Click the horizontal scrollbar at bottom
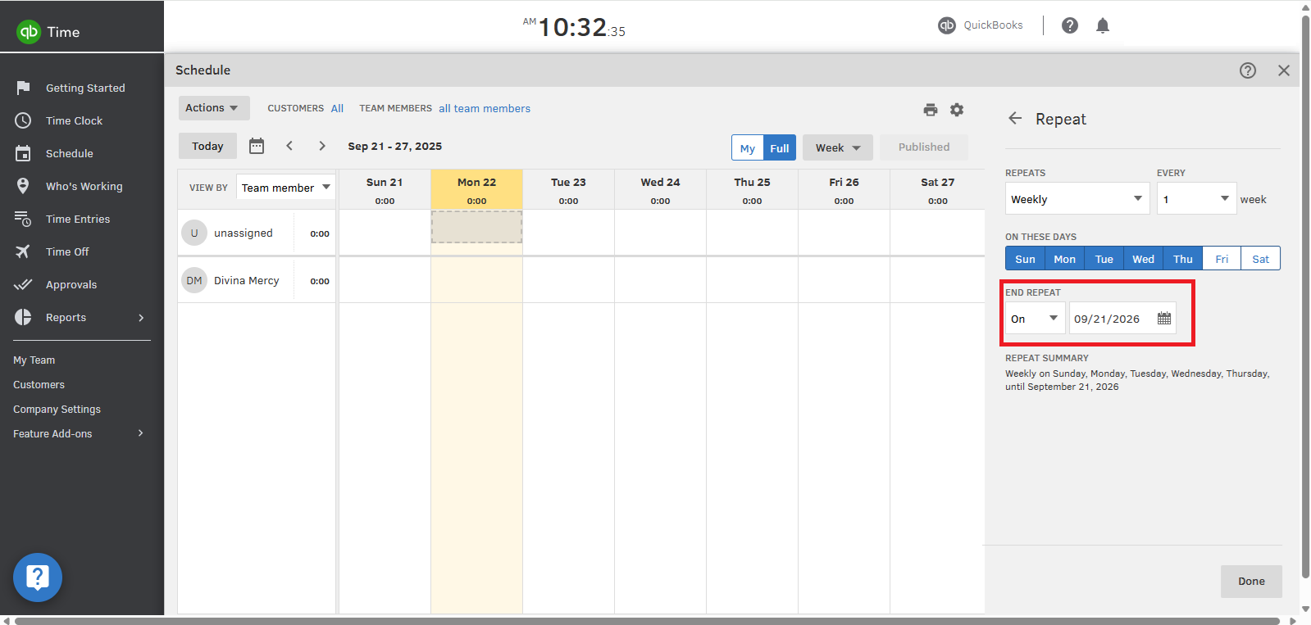 click(648, 620)
